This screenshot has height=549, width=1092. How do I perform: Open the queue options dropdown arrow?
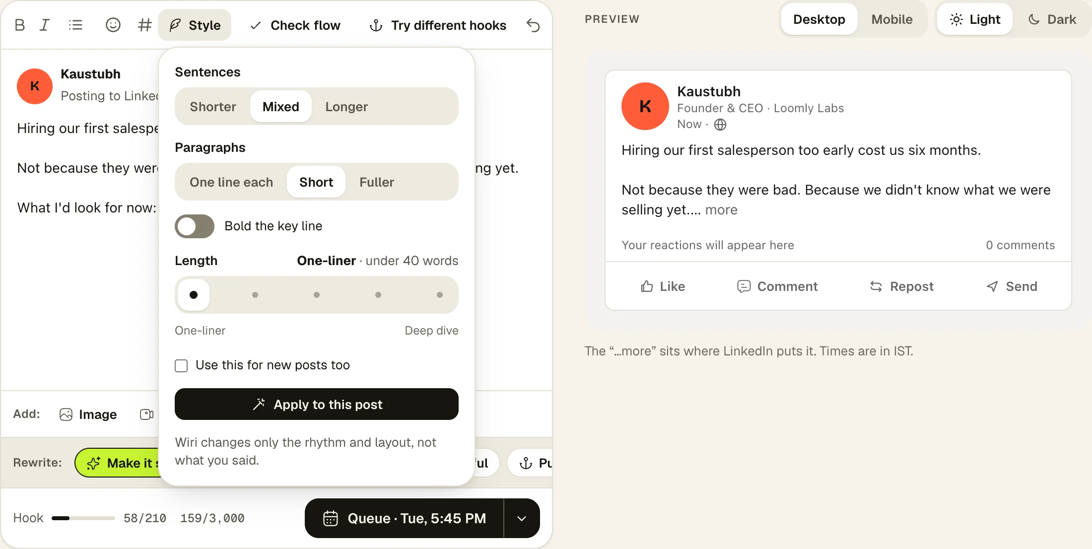(522, 518)
